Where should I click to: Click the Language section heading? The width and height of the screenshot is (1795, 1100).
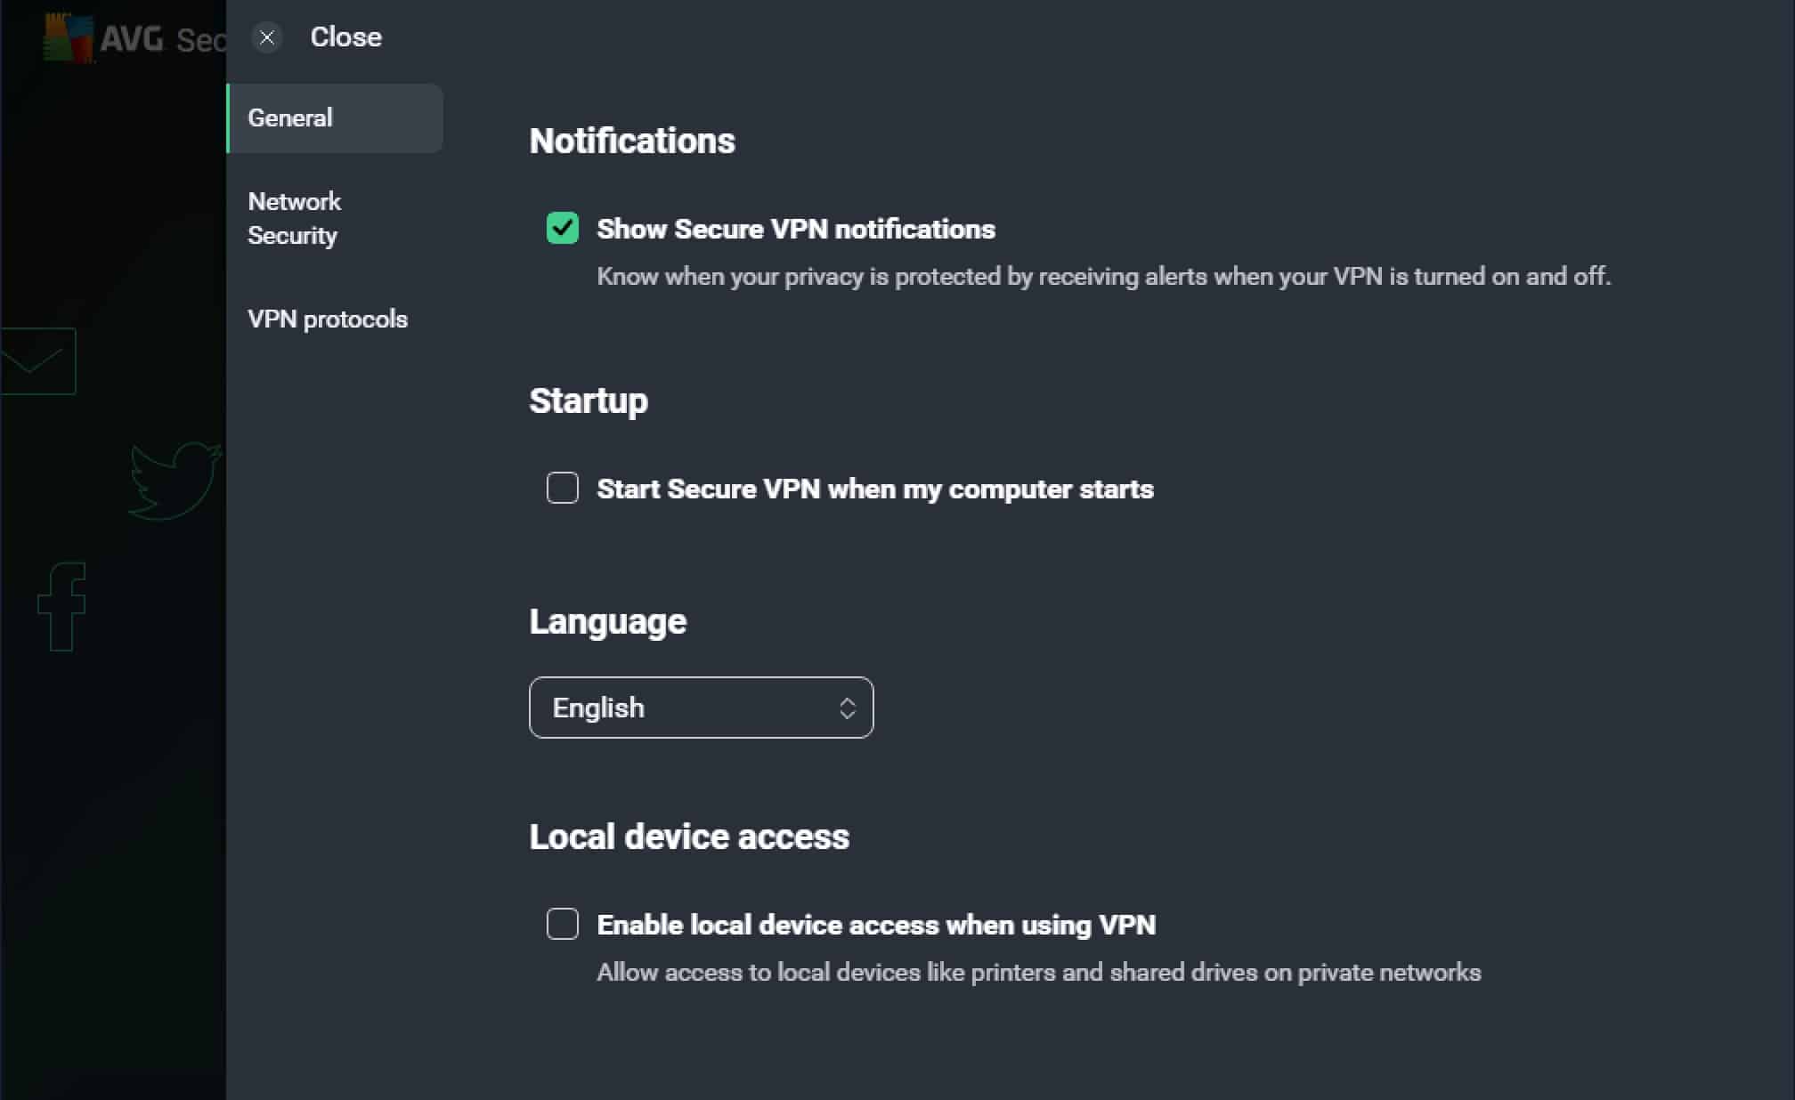coord(608,621)
